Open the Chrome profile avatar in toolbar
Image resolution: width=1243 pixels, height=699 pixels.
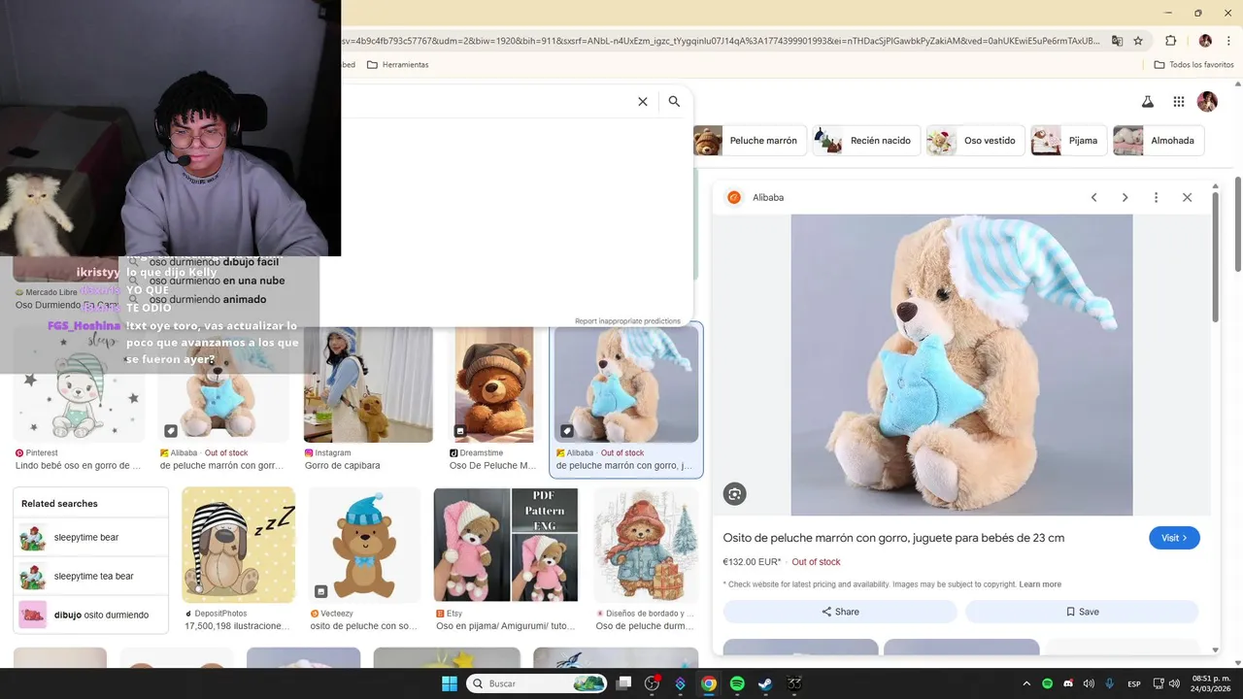[x=1205, y=41]
